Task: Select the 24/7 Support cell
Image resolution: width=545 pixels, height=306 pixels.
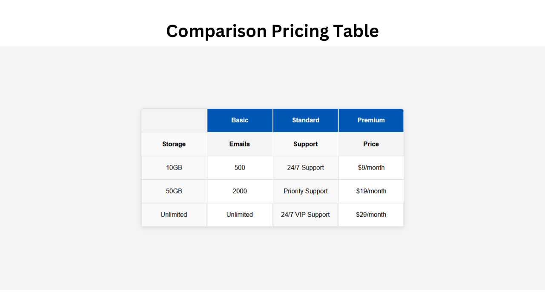Action: click(x=305, y=167)
